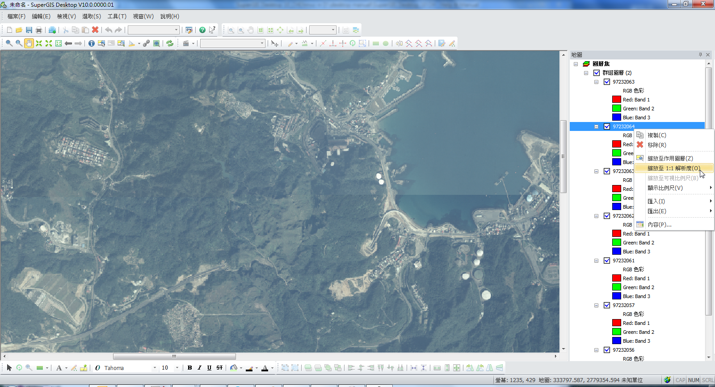Apply bold text formatting
This screenshot has height=387, width=715.
(x=189, y=368)
